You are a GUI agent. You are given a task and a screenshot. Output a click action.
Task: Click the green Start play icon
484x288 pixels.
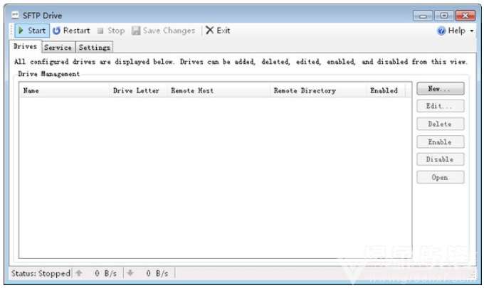[x=21, y=31]
